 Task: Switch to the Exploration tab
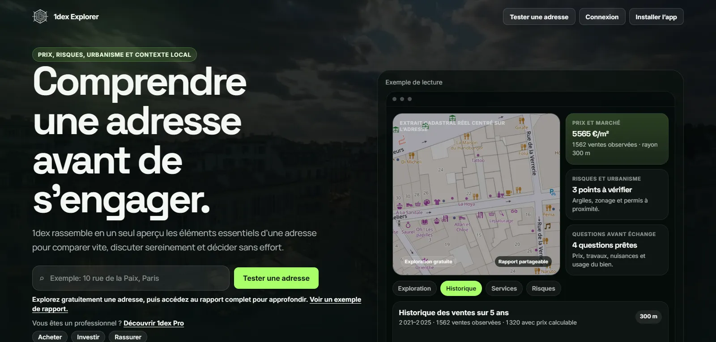point(414,288)
